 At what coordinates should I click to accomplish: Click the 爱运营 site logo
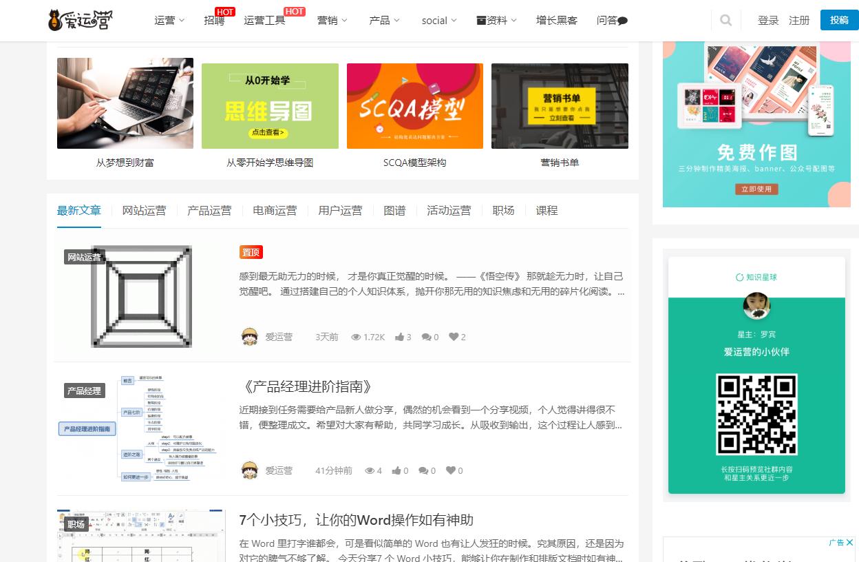pyautogui.click(x=80, y=19)
